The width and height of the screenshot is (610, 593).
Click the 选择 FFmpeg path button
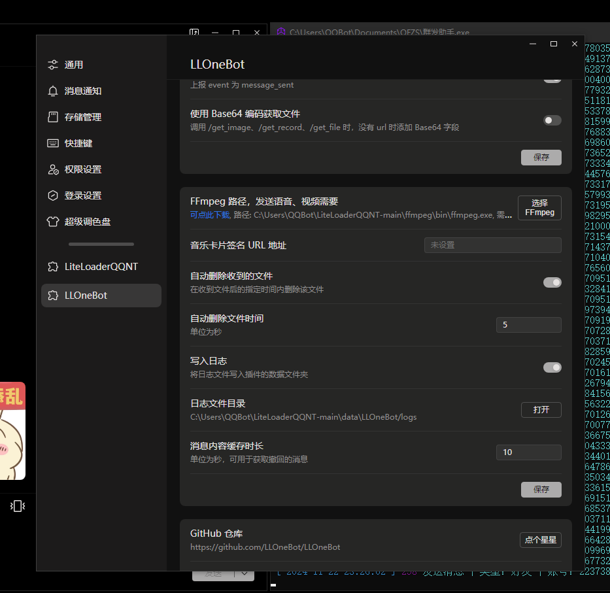pos(539,207)
